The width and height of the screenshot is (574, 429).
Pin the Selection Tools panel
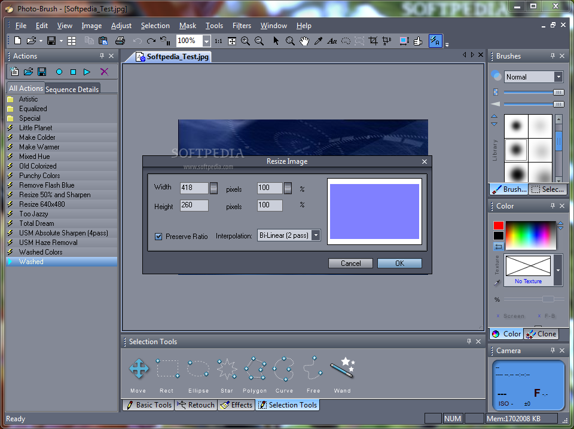coord(469,341)
